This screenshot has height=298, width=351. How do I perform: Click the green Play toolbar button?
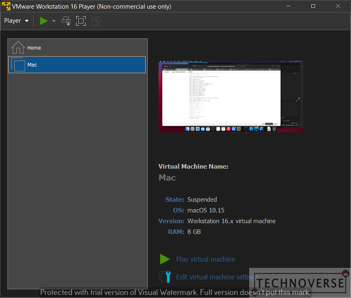point(43,21)
